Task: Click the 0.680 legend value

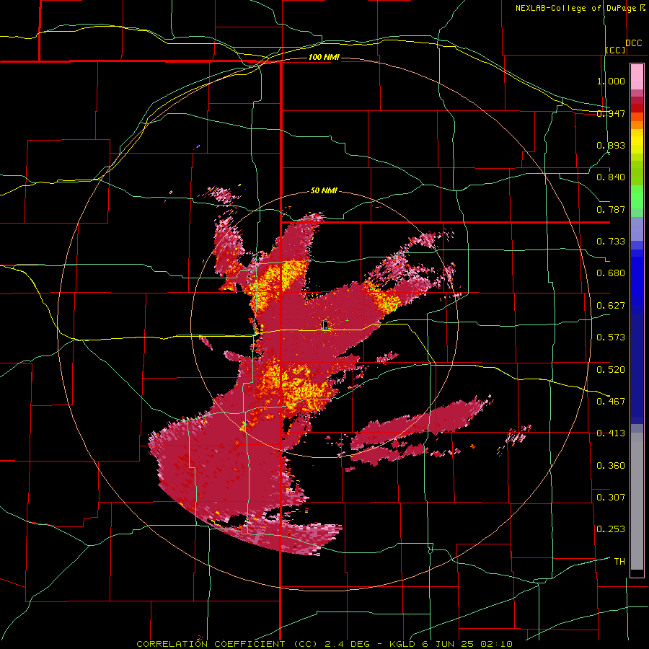Action: click(x=611, y=273)
